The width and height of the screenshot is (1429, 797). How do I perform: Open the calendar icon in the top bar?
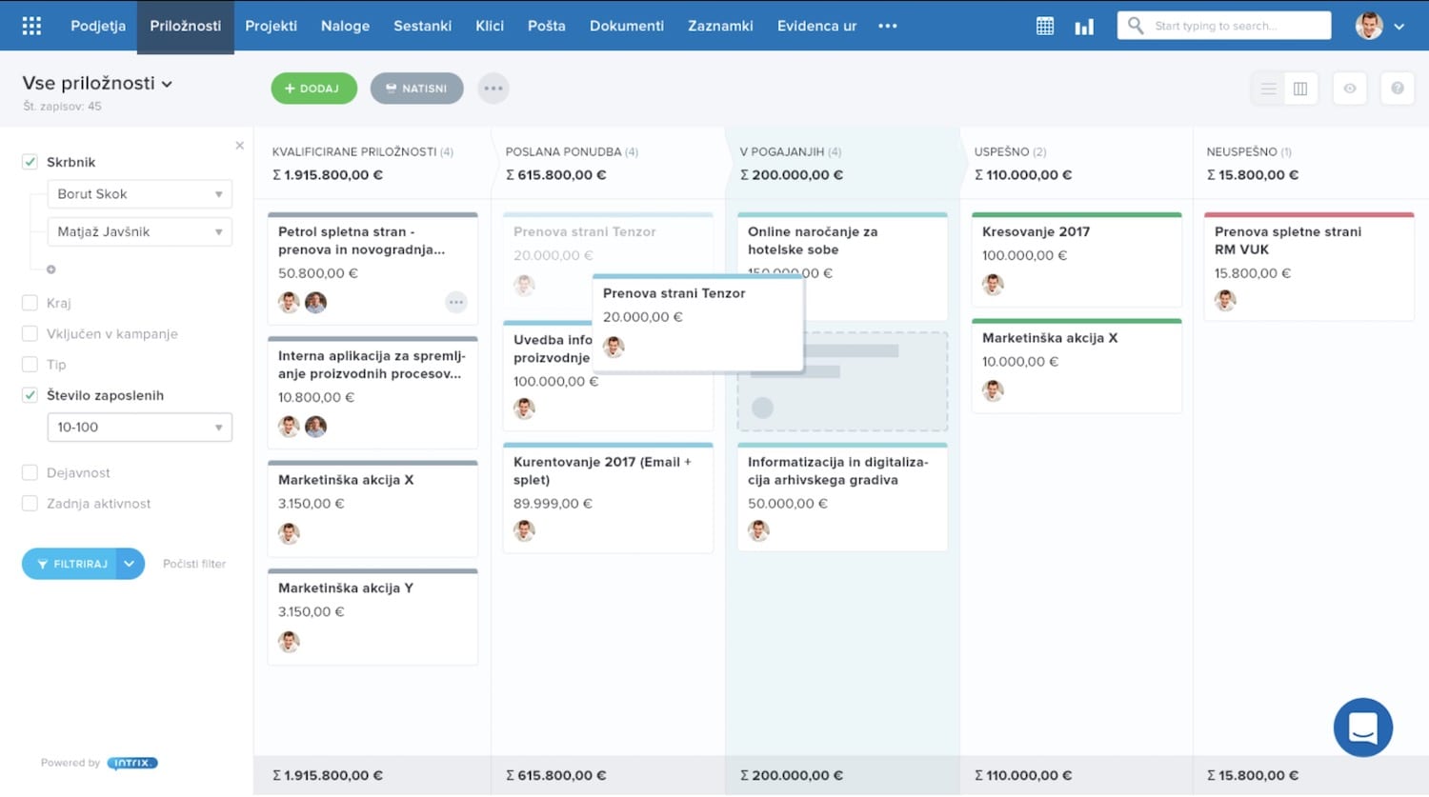pyautogui.click(x=1044, y=26)
